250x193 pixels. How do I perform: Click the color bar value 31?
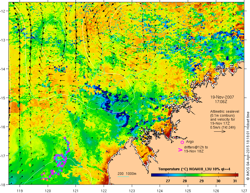[x=235, y=181]
